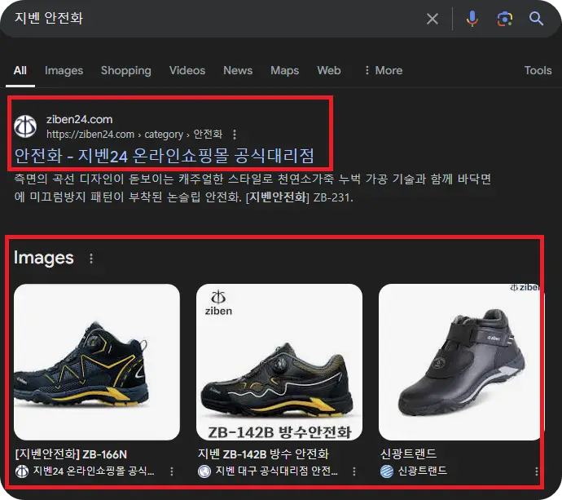562x500 pixels.
Task: Open the black velcro boot thumbnail
Action: [x=460, y=362]
